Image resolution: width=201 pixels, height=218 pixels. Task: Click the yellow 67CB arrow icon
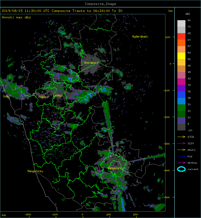[181, 137]
